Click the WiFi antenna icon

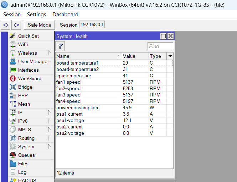tap(13, 44)
